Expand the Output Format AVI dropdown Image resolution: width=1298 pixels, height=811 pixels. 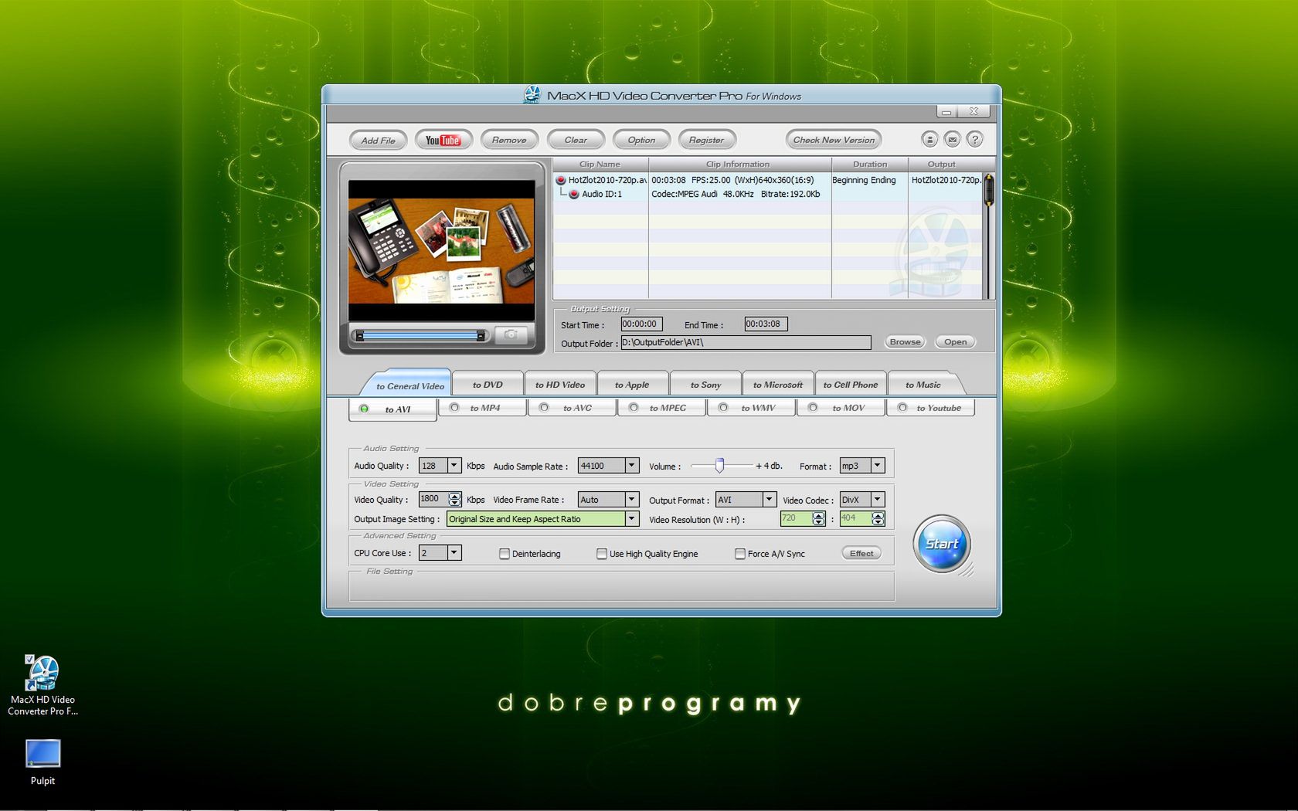(769, 499)
